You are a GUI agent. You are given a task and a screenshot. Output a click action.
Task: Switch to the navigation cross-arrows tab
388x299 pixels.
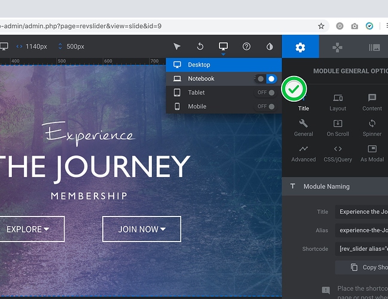tap(337, 47)
